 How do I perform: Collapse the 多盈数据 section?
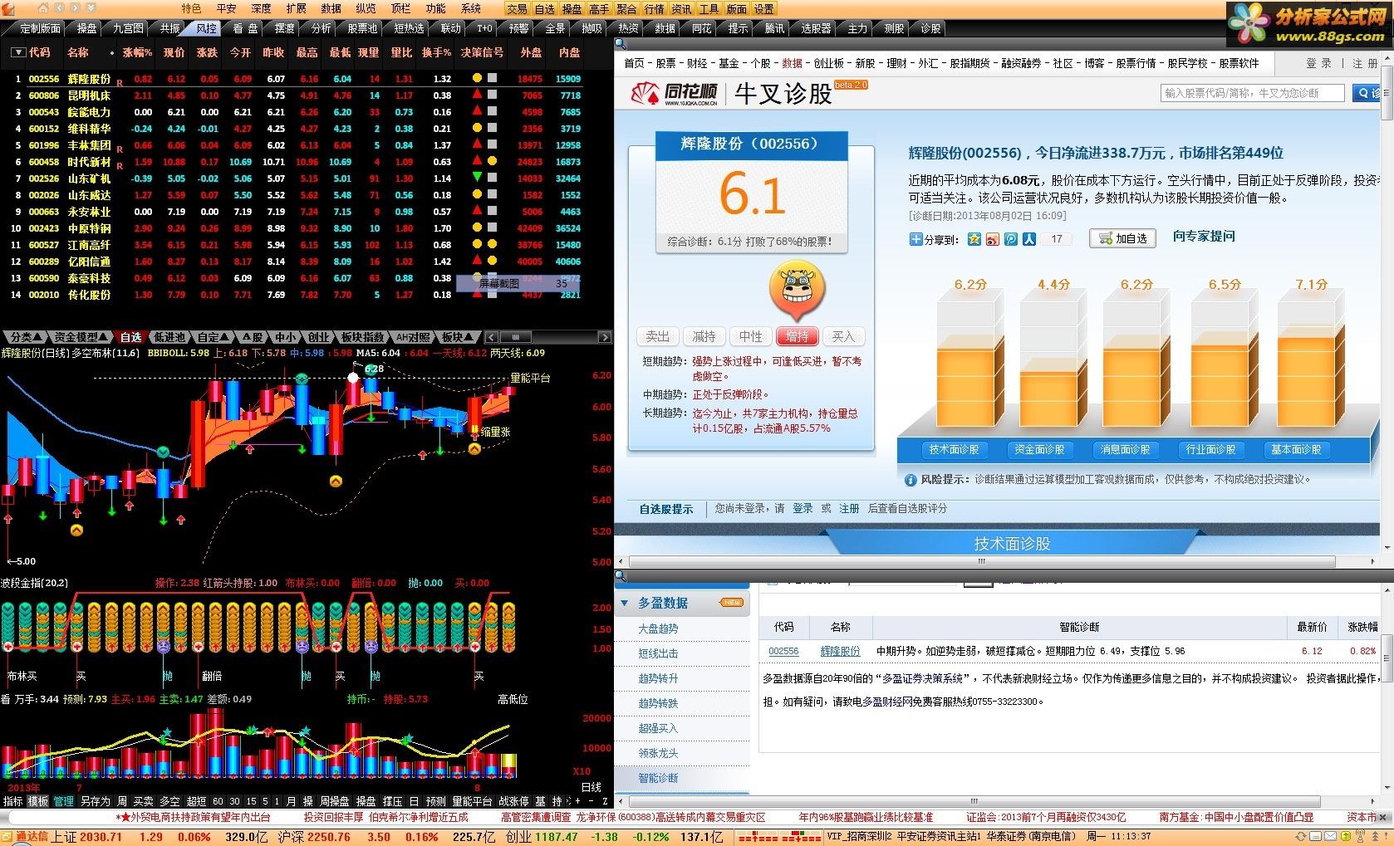tap(625, 603)
